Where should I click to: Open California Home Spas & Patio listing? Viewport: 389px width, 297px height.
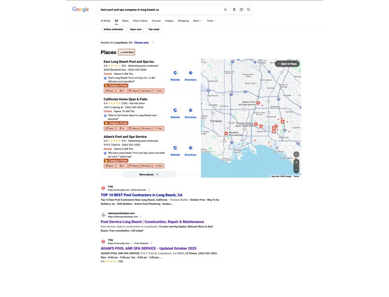click(x=125, y=99)
